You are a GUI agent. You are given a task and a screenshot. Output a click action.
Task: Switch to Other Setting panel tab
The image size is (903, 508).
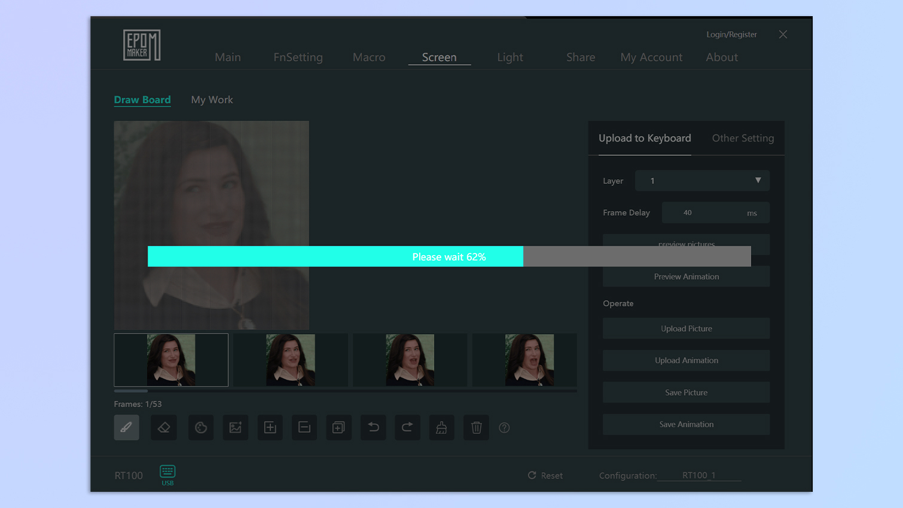pos(742,138)
